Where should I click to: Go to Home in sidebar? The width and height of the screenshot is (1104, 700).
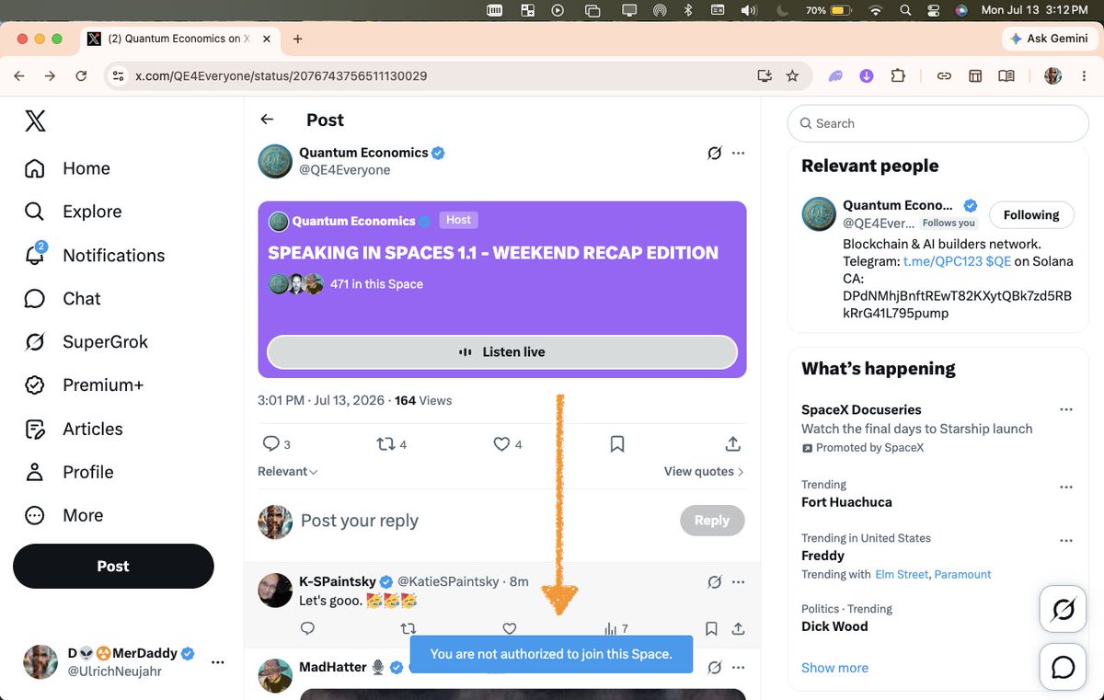coord(67,168)
